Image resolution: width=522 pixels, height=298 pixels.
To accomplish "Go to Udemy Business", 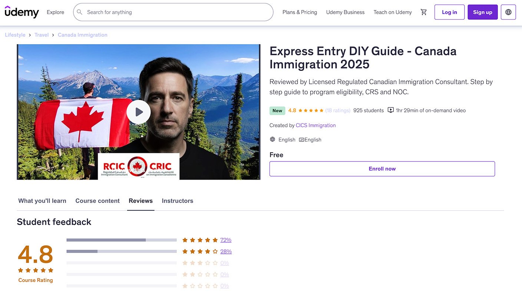I will click(345, 12).
